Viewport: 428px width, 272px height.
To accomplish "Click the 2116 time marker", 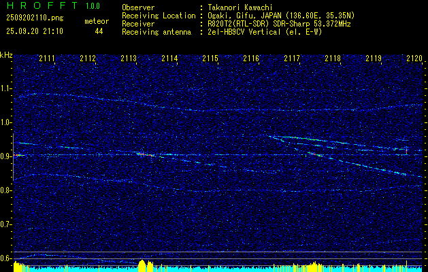I will point(251,58).
